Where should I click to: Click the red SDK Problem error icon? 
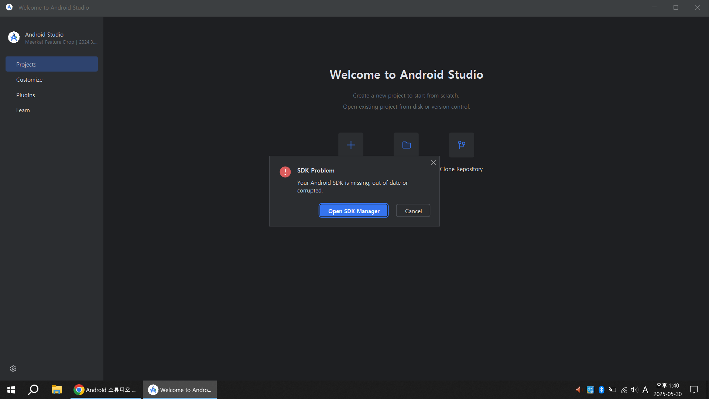pyautogui.click(x=285, y=172)
